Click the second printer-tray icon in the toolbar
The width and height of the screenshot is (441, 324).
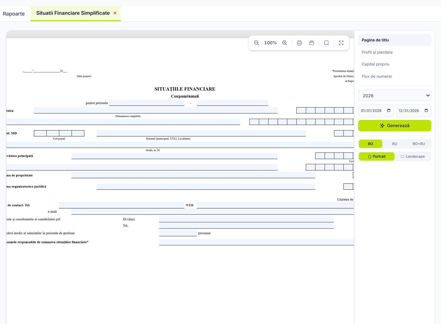point(312,43)
